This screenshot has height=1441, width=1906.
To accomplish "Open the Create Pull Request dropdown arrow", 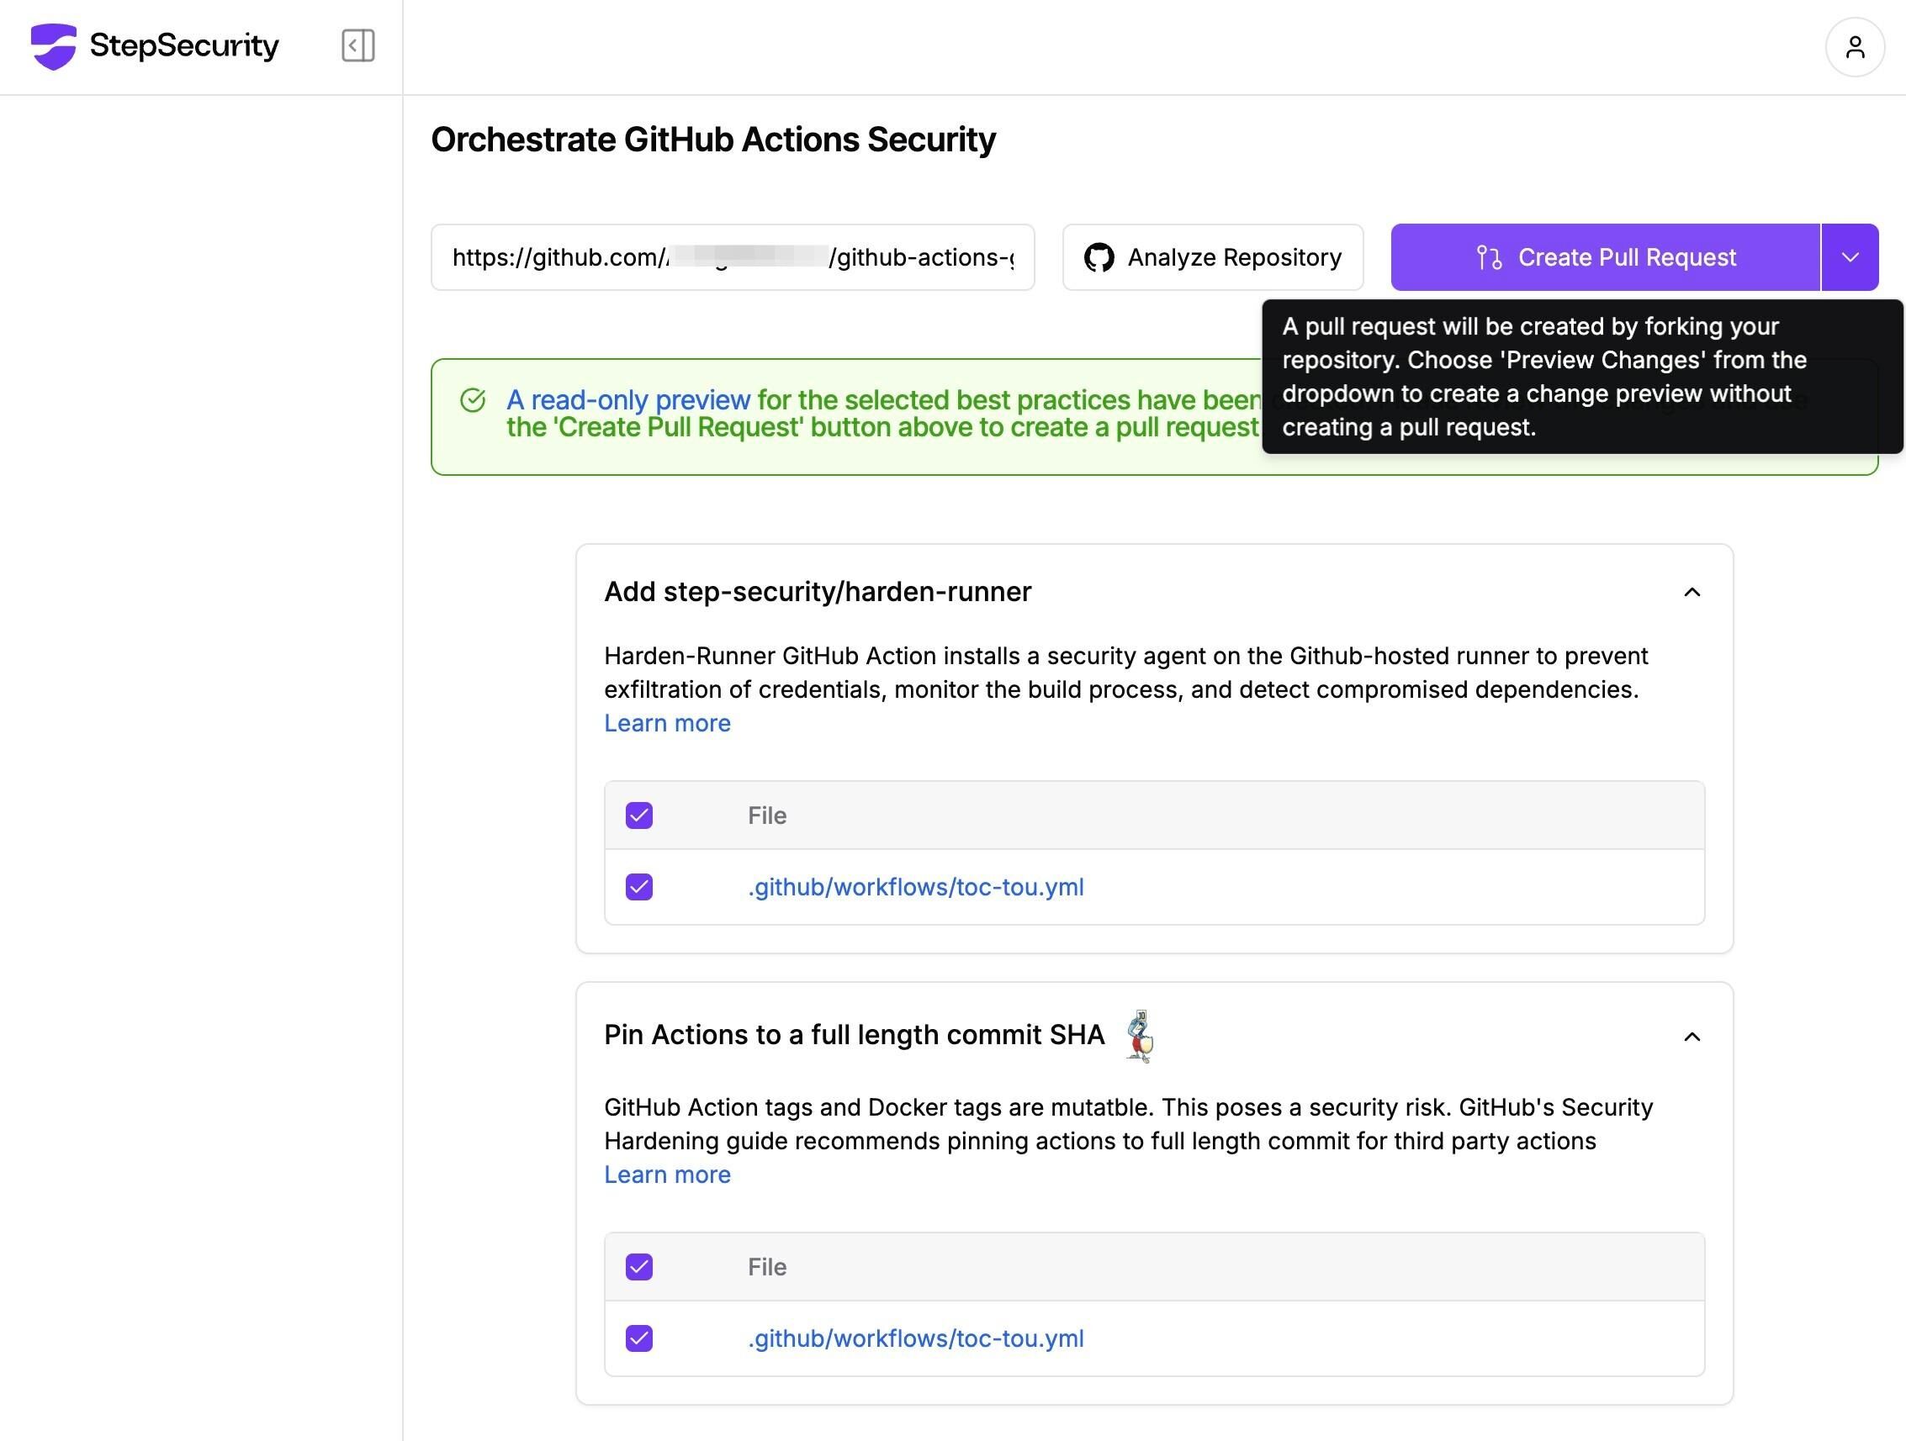I will pos(1850,257).
